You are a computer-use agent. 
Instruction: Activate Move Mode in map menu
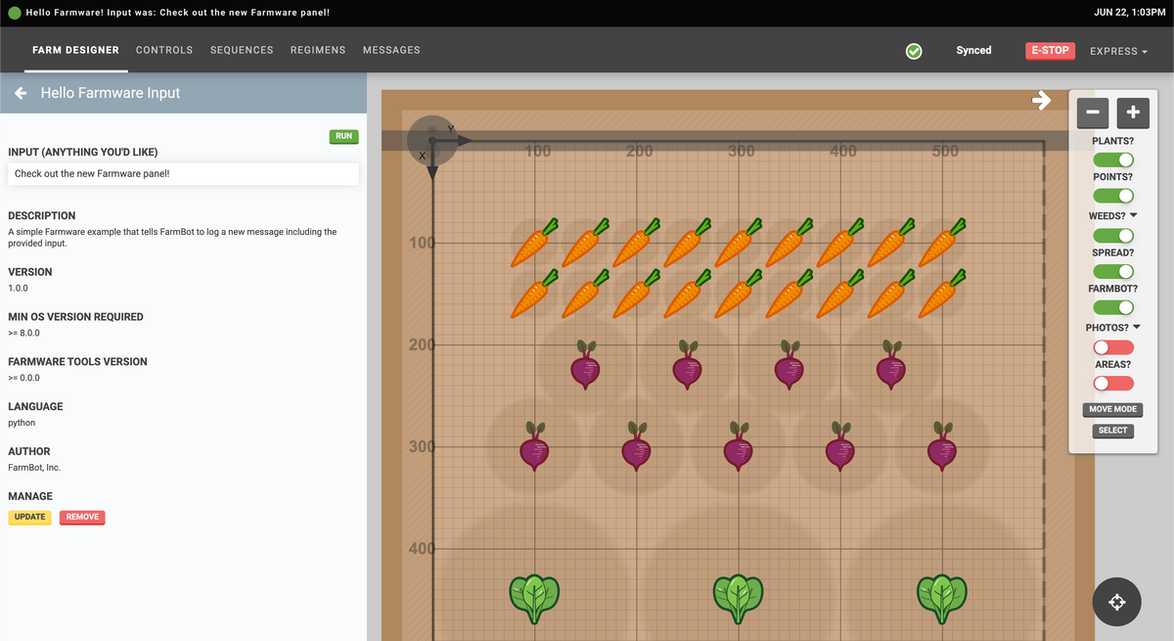coord(1112,409)
